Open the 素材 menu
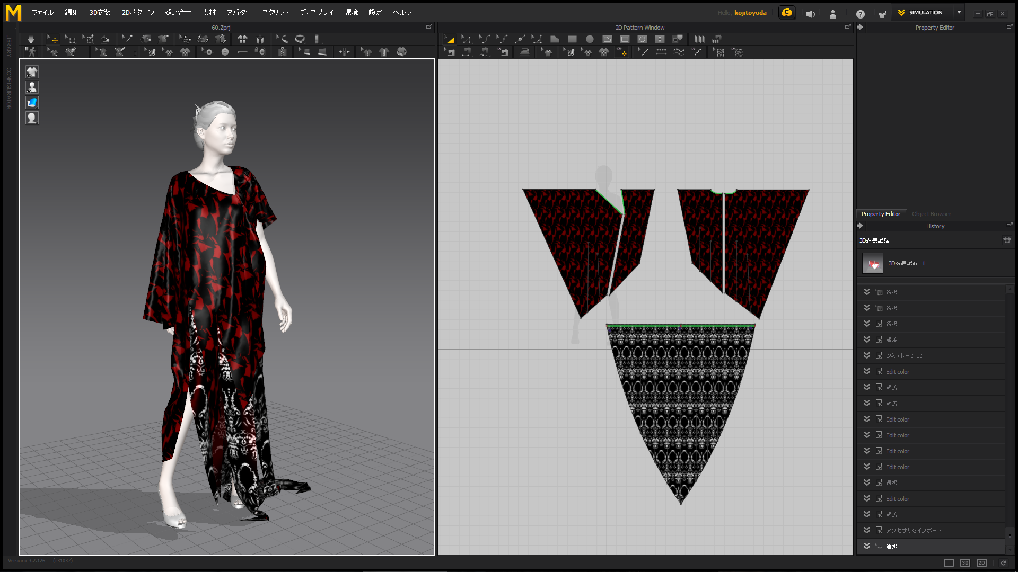The image size is (1018, 572). click(209, 13)
